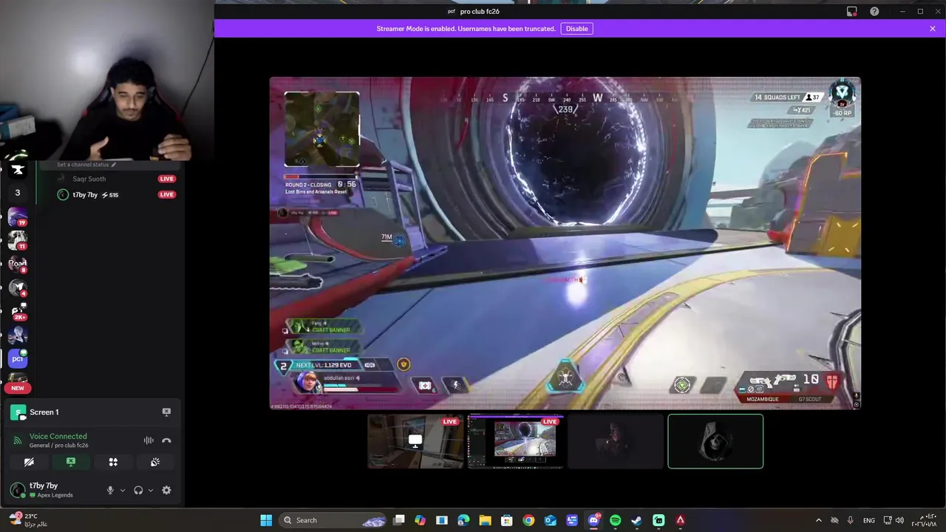Dismiss the Streamer Mode notice banner
The image size is (946, 532).
coord(933,29)
